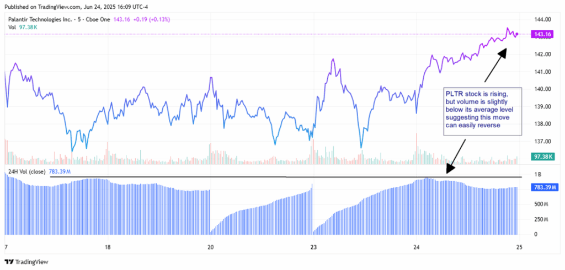Click the date label 24 on time axis
Screen dimensions: 565x270
pos(417,247)
